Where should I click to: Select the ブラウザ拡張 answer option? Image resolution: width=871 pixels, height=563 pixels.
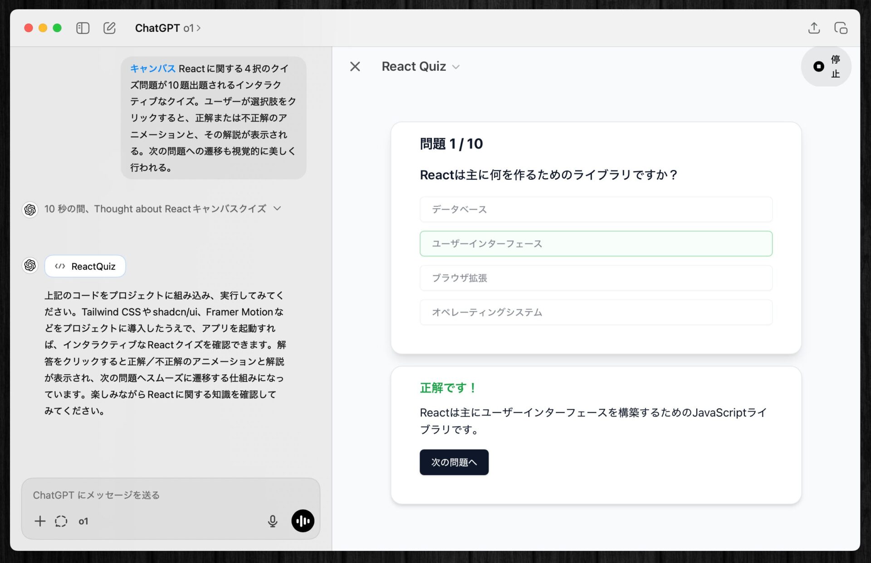(596, 278)
